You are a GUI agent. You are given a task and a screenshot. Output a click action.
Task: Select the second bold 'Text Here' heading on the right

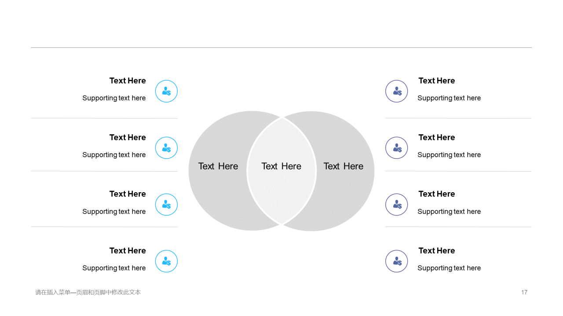pyautogui.click(x=437, y=137)
